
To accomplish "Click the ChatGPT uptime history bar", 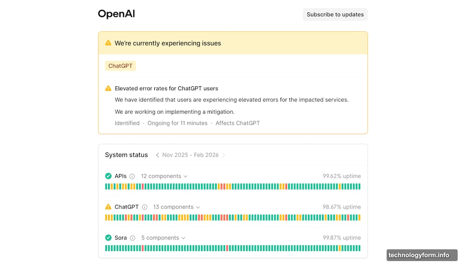I will point(233,217).
